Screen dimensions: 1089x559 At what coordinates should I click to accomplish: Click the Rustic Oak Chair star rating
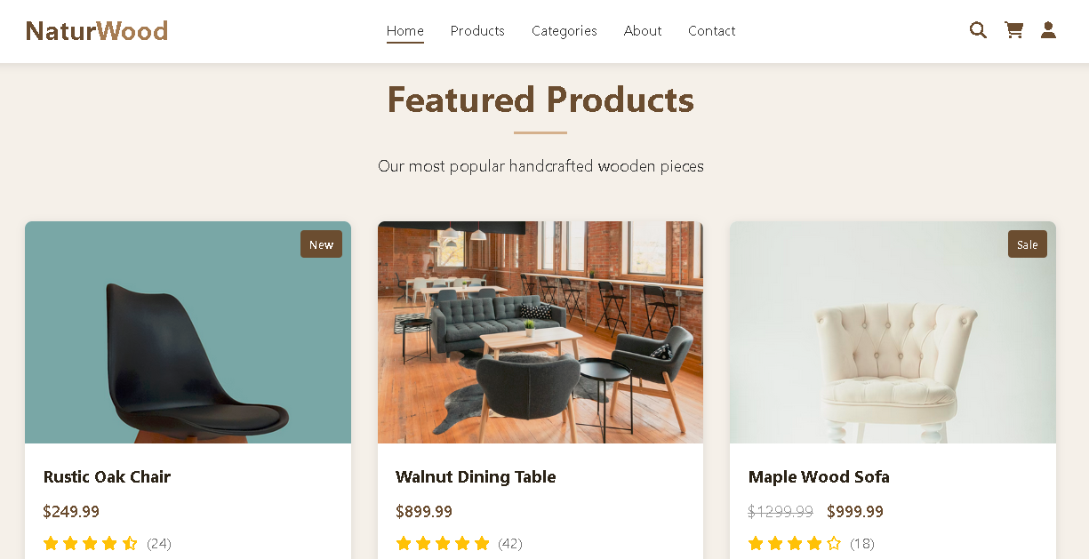coord(90,543)
